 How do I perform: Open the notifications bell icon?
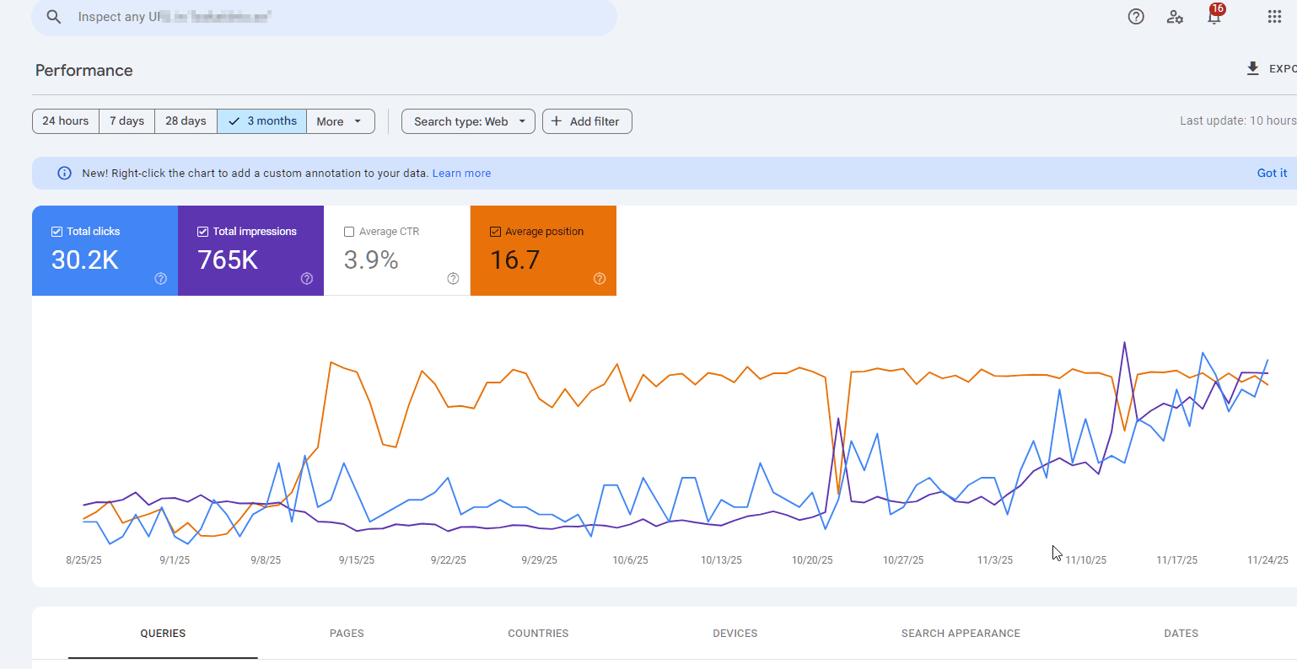pyautogui.click(x=1214, y=18)
